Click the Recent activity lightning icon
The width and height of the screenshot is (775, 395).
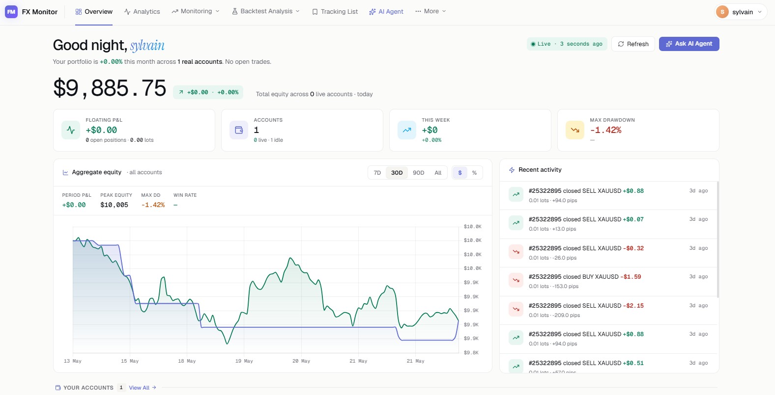click(512, 170)
